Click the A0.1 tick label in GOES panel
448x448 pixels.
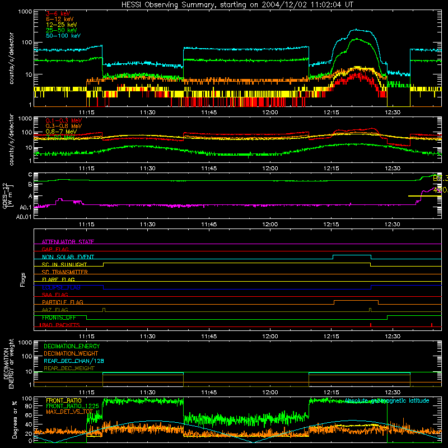point(26,207)
